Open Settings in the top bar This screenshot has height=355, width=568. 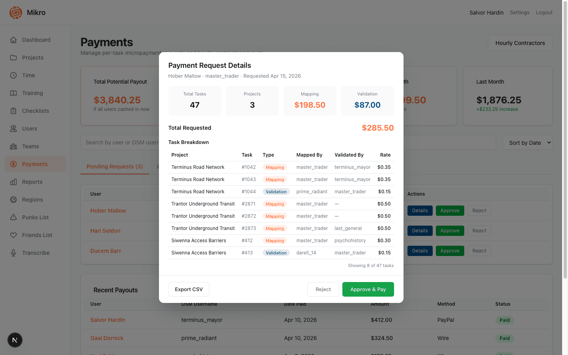519,12
